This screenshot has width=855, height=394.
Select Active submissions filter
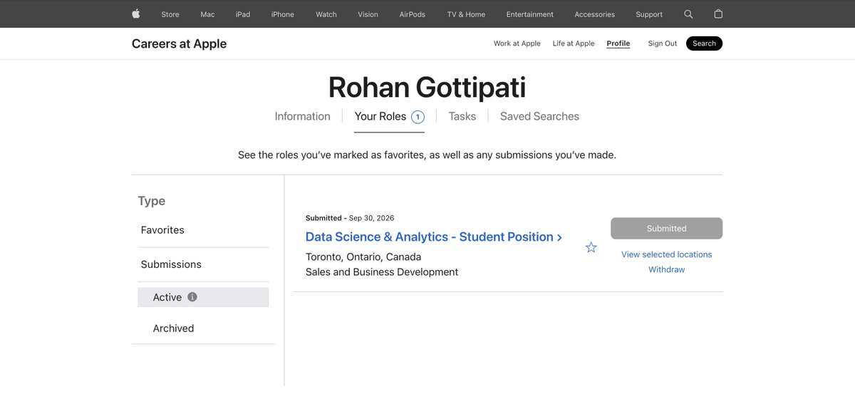click(x=203, y=297)
